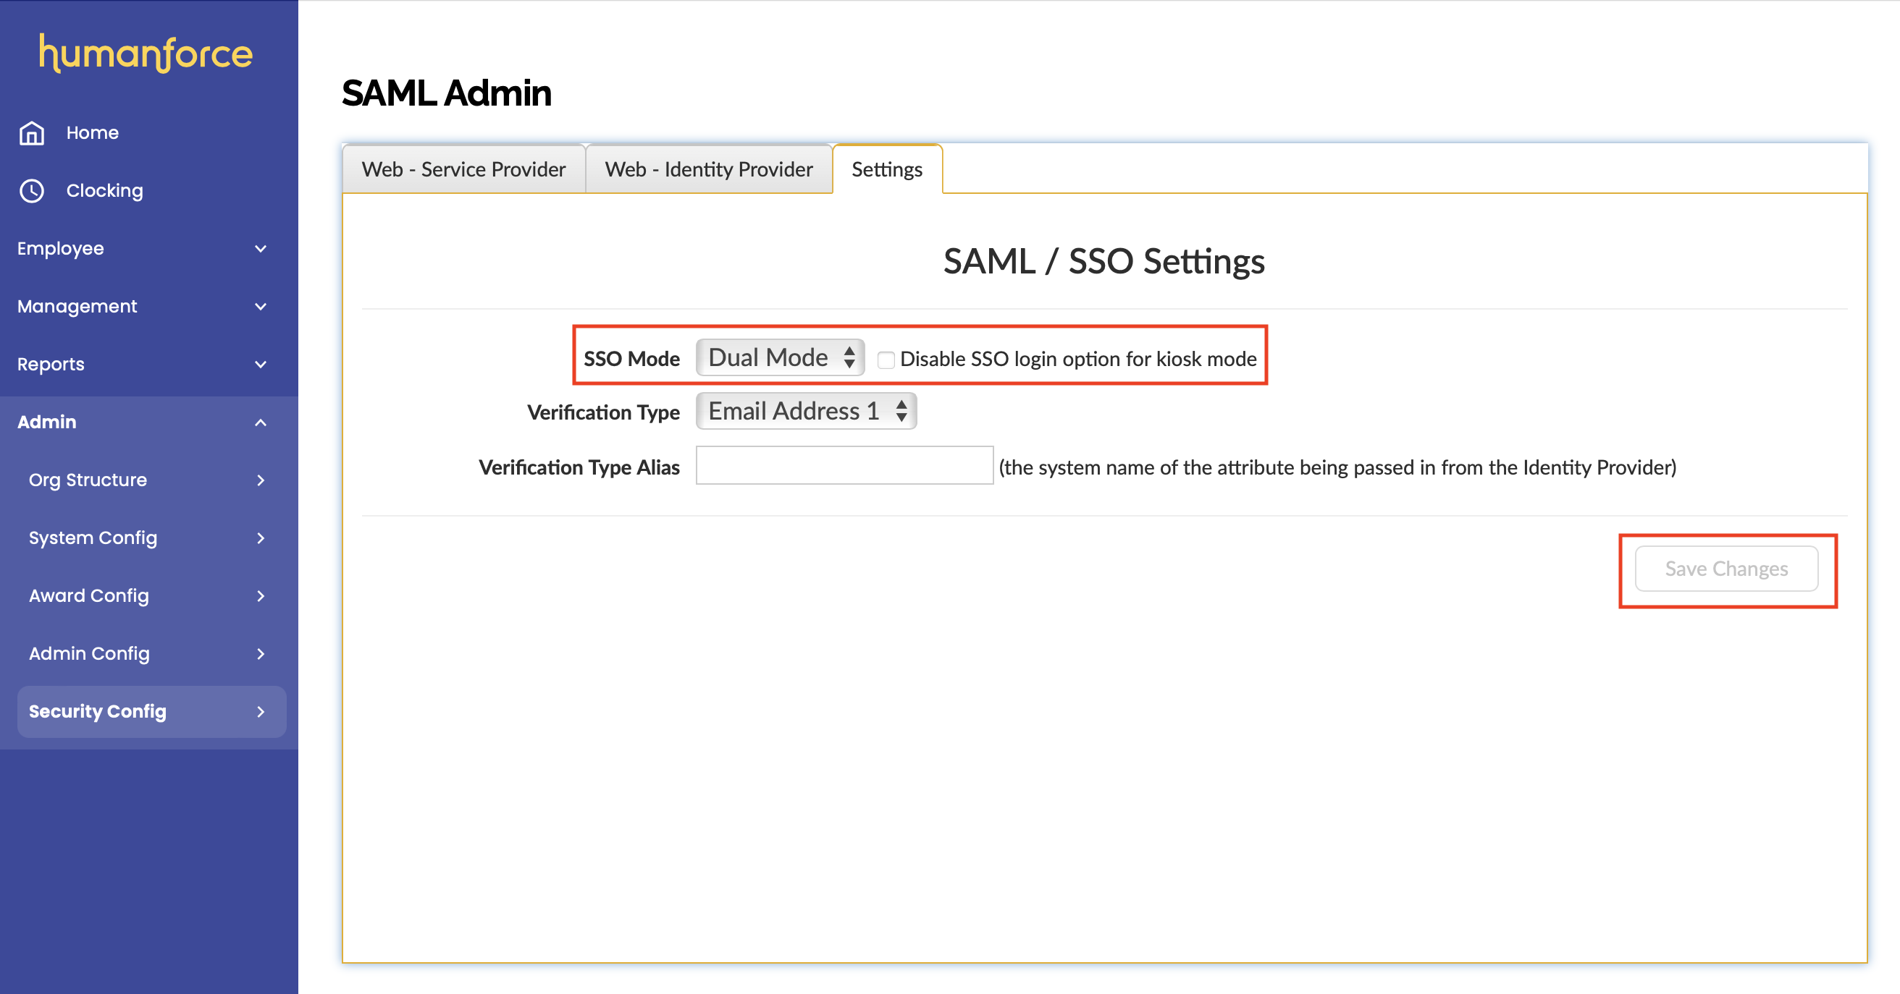1900x994 pixels.
Task: Expand the Management menu section
Action: (x=261, y=306)
